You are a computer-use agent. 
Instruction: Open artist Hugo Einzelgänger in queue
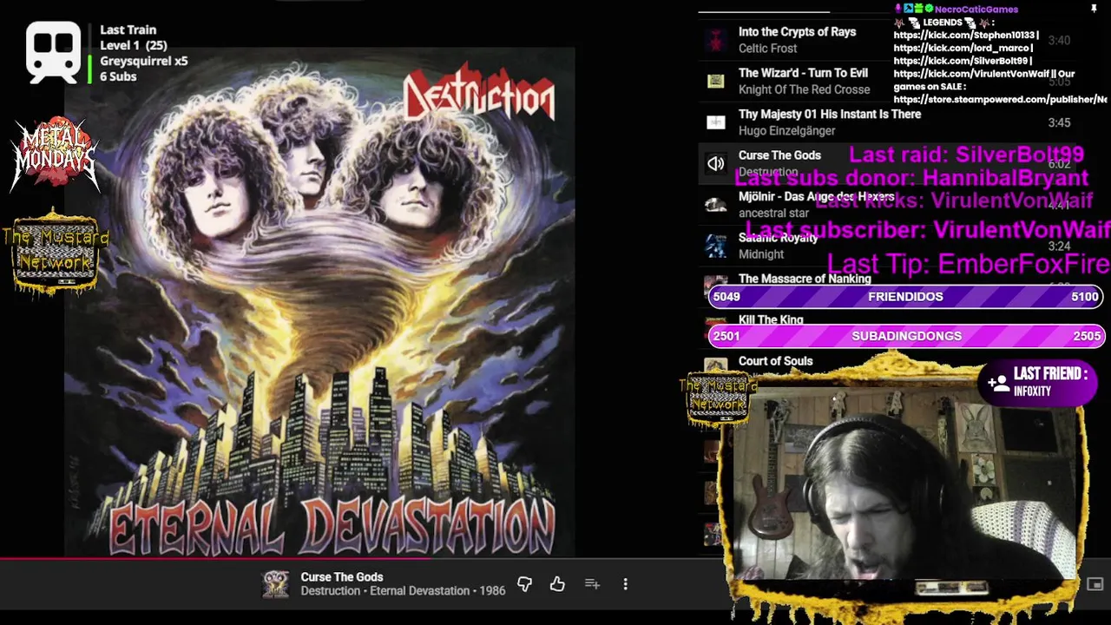pyautogui.click(x=786, y=130)
